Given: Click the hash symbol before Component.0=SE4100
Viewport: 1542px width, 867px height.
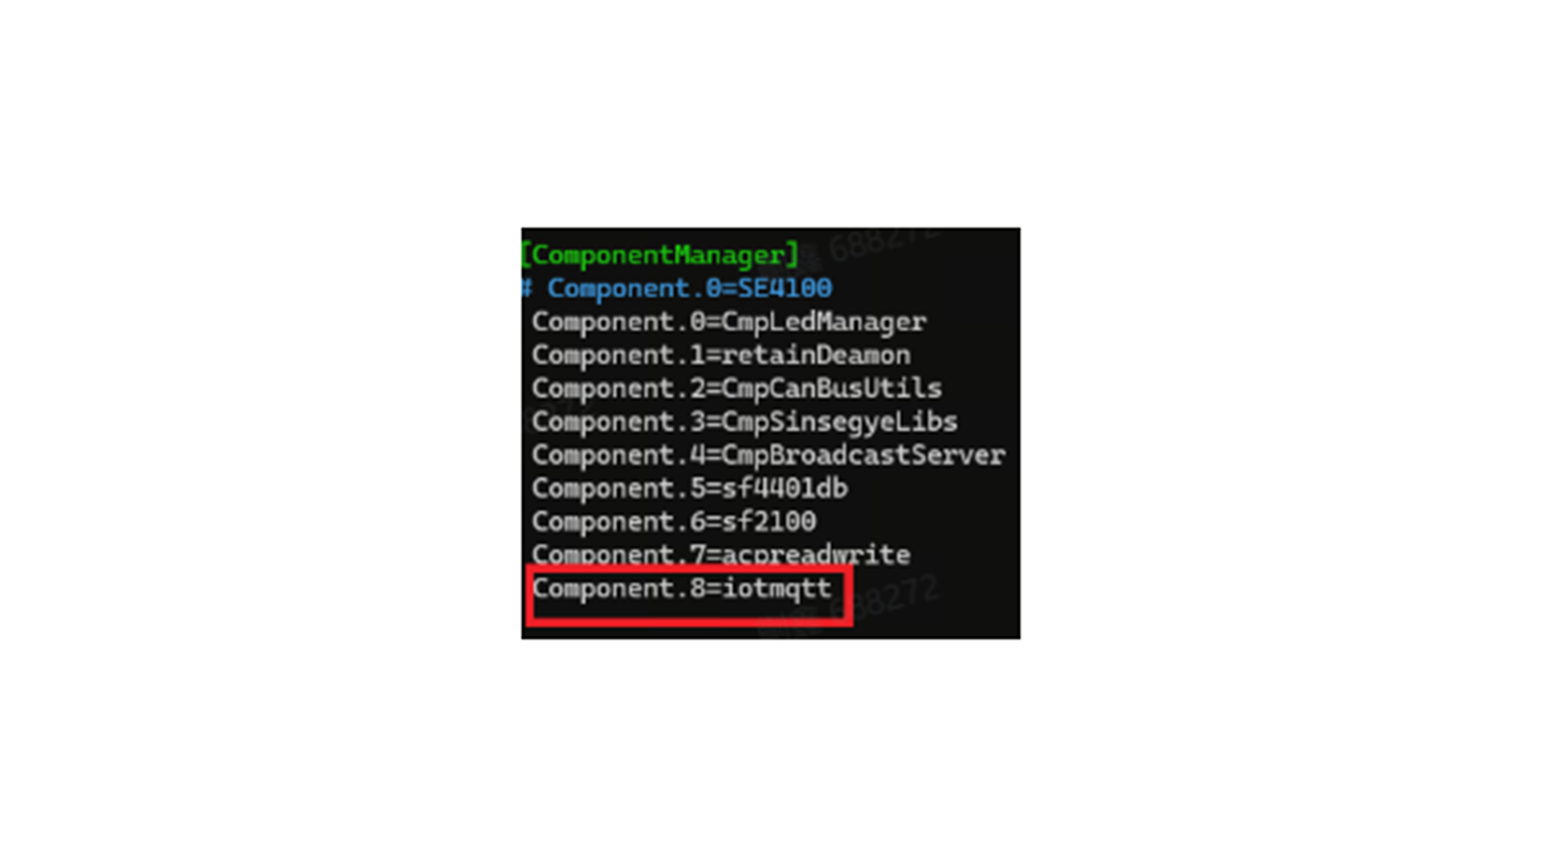Looking at the screenshot, I should pos(527,288).
